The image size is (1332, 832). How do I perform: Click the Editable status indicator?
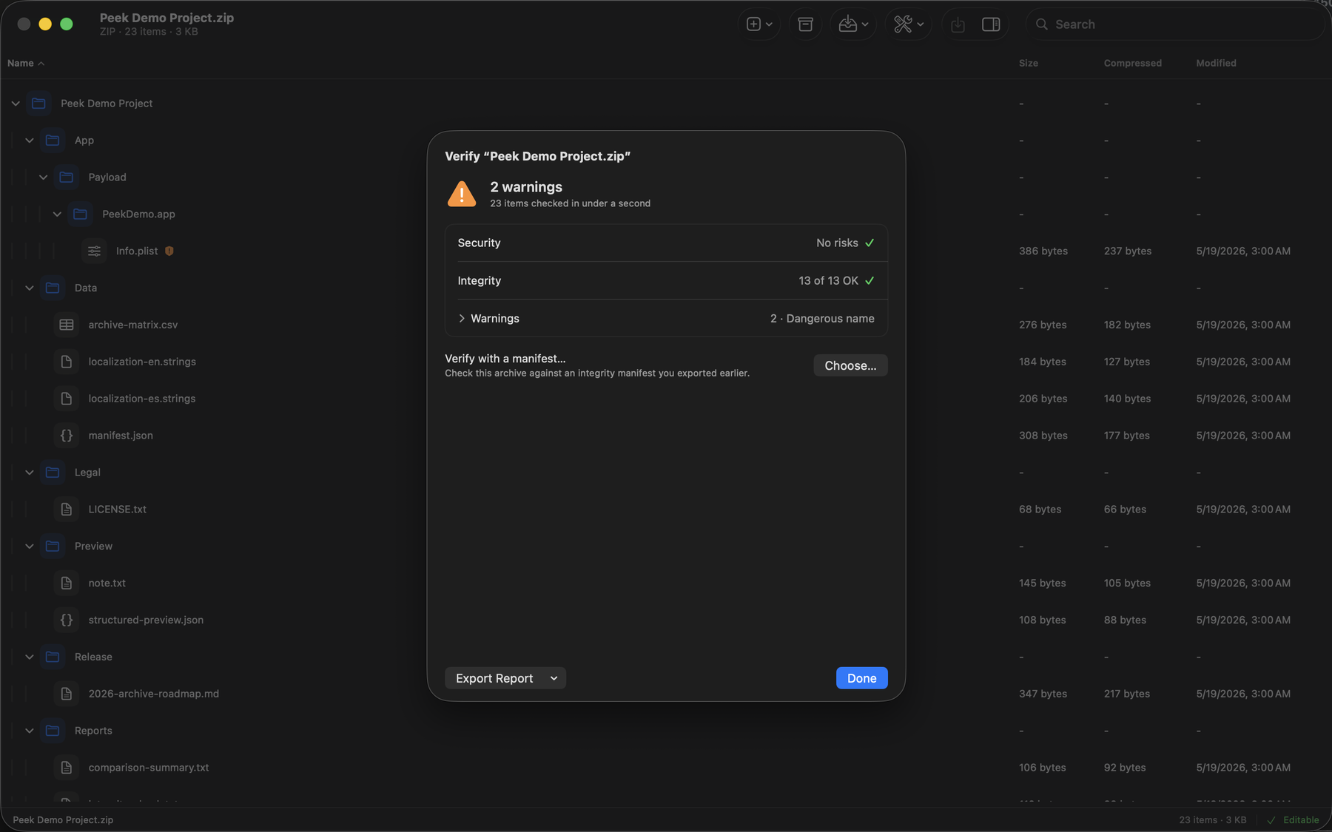1293,819
